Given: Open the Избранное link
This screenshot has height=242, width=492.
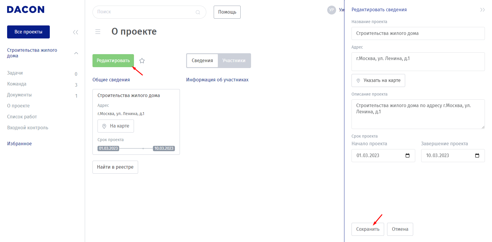Looking at the screenshot, I should (19, 144).
